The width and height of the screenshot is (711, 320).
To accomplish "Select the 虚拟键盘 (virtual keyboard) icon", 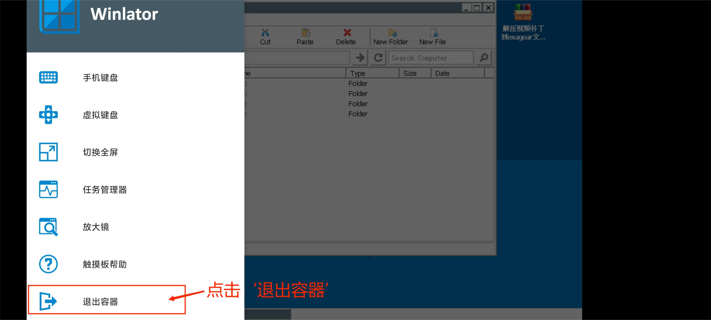I will point(49,115).
